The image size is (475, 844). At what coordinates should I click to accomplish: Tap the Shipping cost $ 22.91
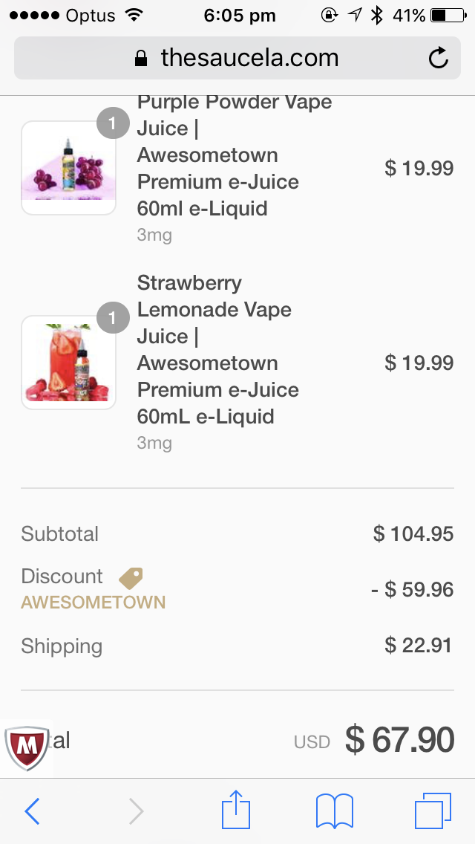[419, 645]
